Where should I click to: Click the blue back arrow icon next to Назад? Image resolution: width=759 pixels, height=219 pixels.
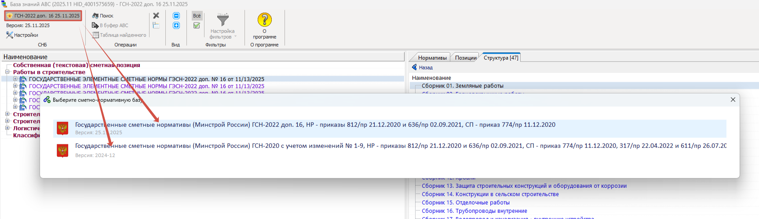414,67
